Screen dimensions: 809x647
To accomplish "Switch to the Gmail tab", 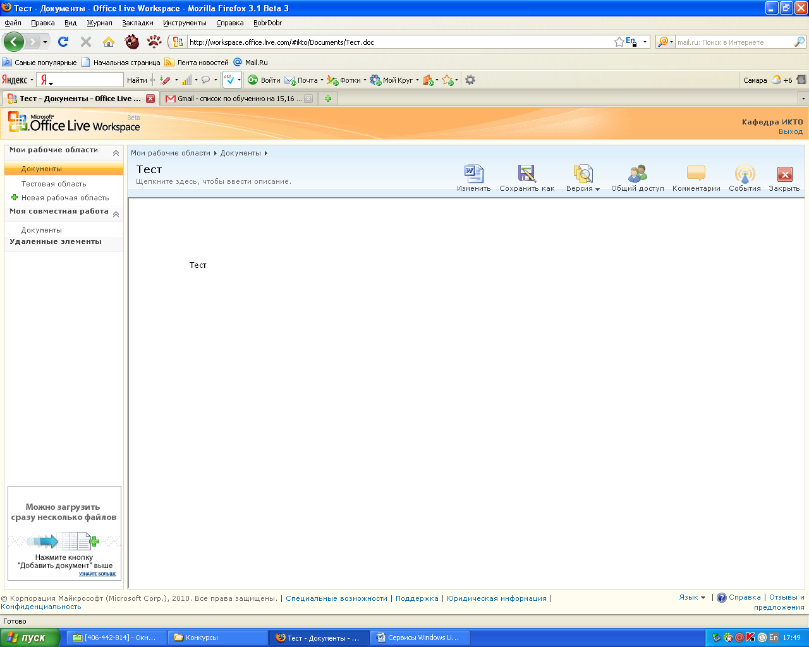I will 239,99.
